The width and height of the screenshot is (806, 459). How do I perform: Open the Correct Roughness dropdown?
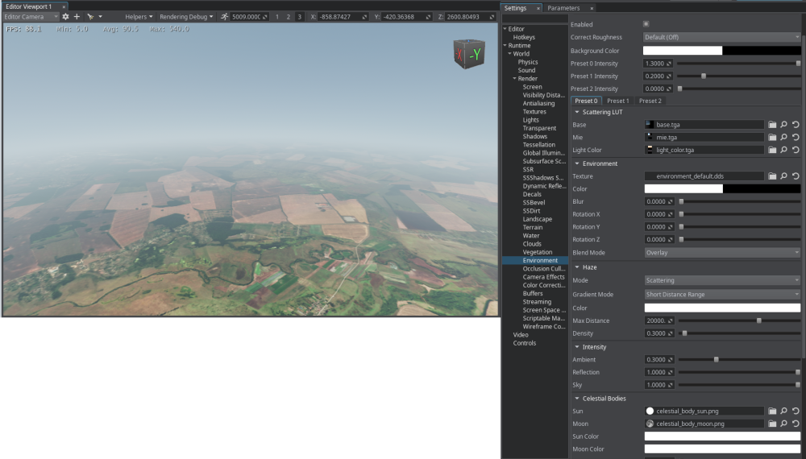point(721,37)
